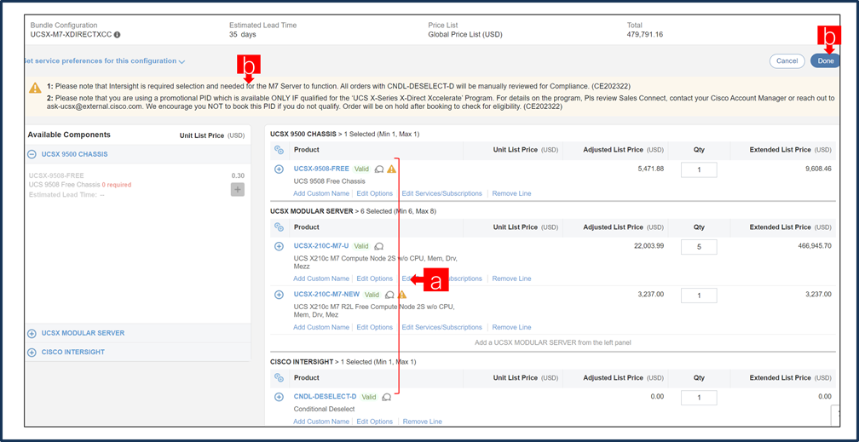Click the support headset icon for UCSX-210C-M7-NEW
This screenshot has width=859, height=442.
point(389,295)
